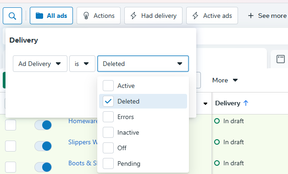Open the 'is' operator dropdown
The width and height of the screenshot is (288, 174).
coord(82,64)
